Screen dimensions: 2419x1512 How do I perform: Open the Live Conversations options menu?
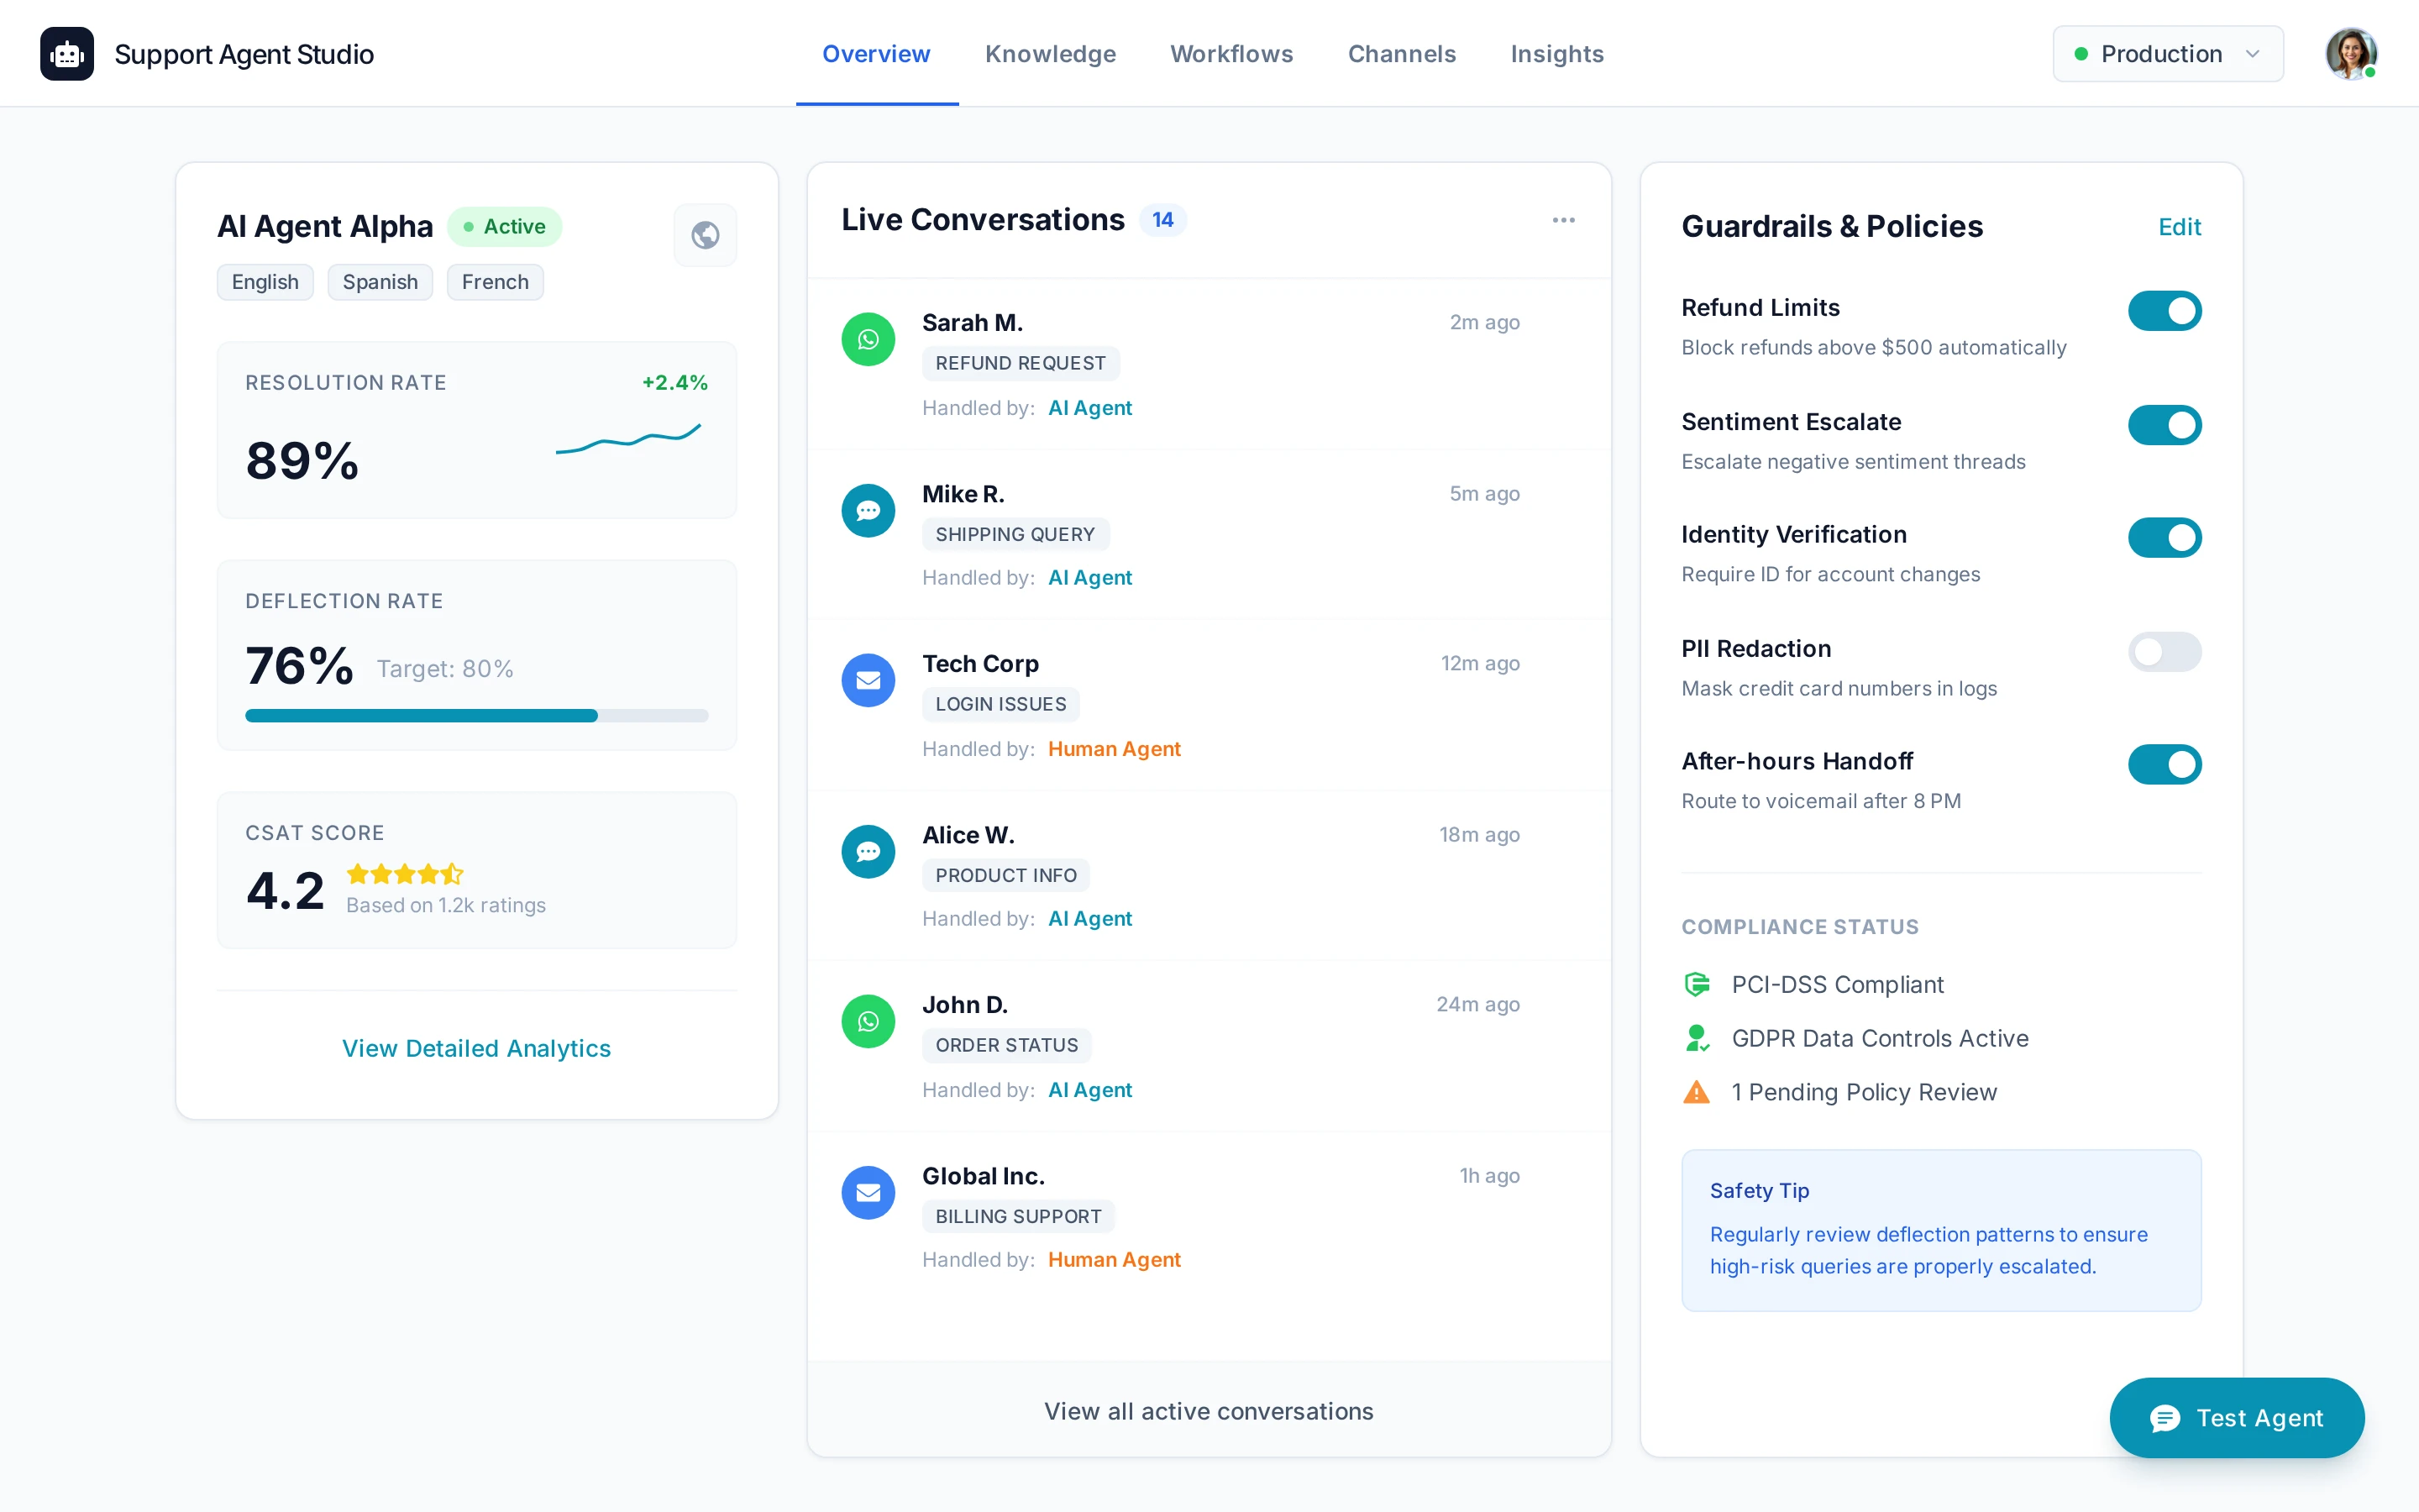pyautogui.click(x=1562, y=219)
